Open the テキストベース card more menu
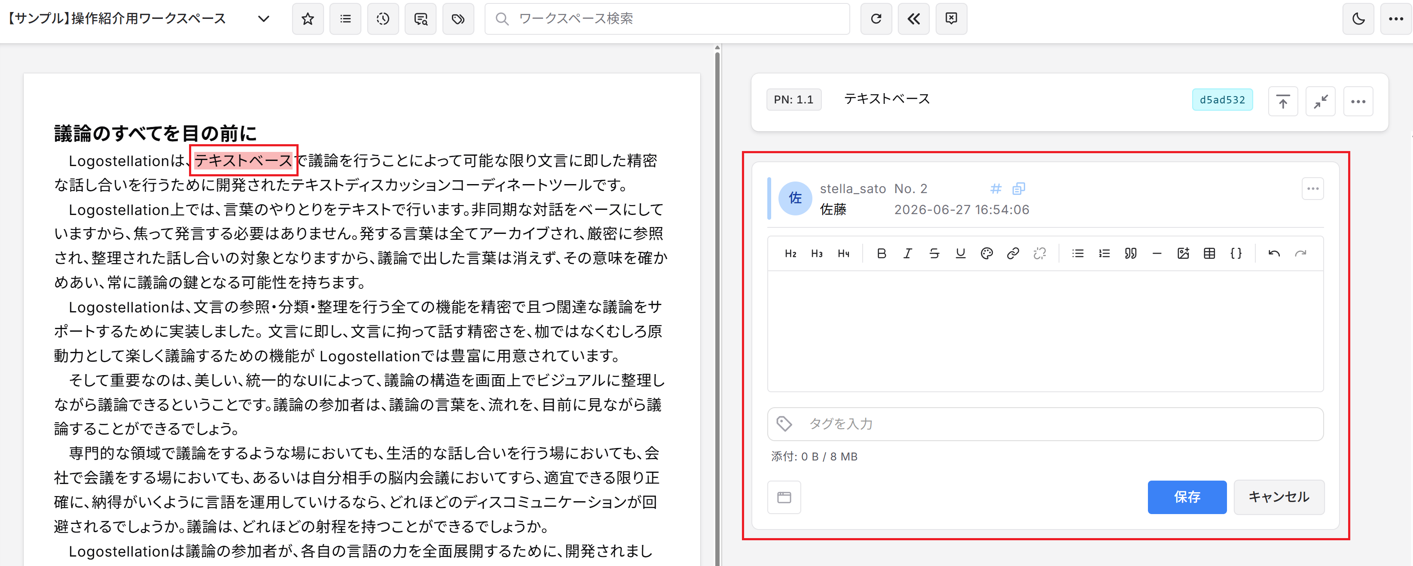1413x566 pixels. [x=1358, y=101]
